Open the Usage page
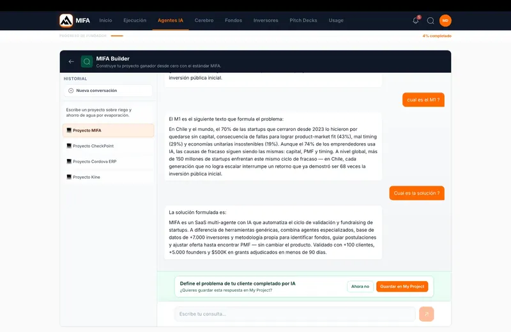 point(336,20)
